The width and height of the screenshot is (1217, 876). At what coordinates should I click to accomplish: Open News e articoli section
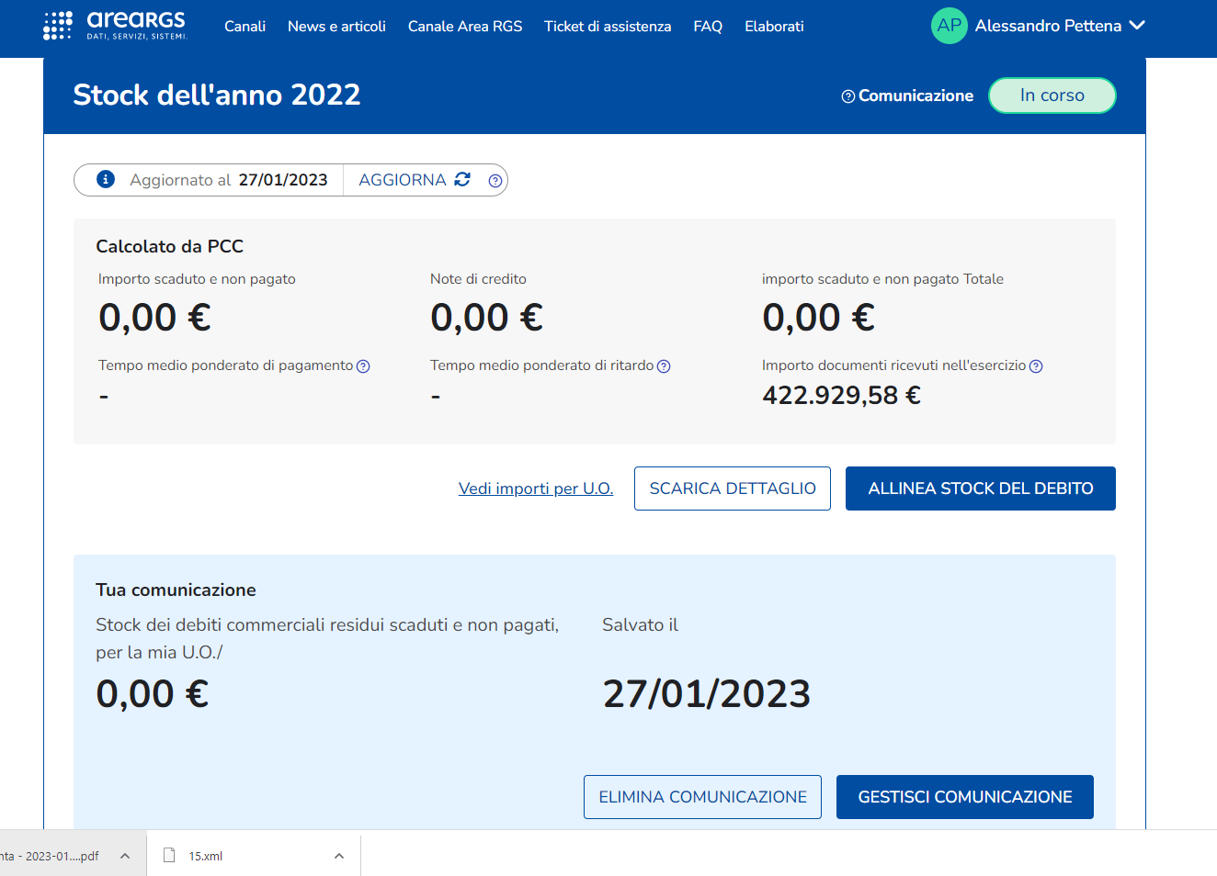pos(336,27)
